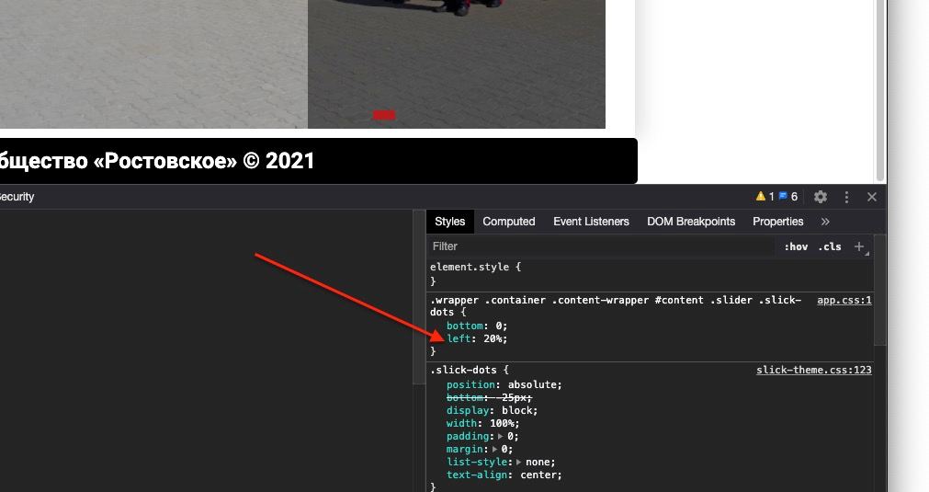Click the 'left' property name

(459, 338)
